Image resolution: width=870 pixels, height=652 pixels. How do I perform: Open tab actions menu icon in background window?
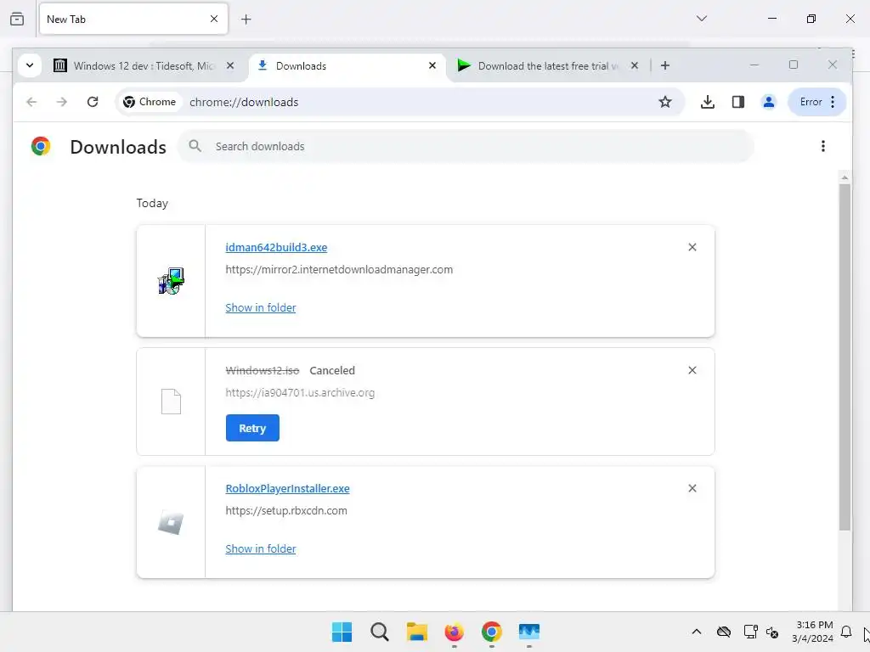coord(17,19)
